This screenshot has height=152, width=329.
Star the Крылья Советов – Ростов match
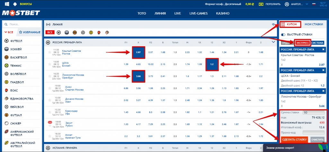(x=50, y=52)
